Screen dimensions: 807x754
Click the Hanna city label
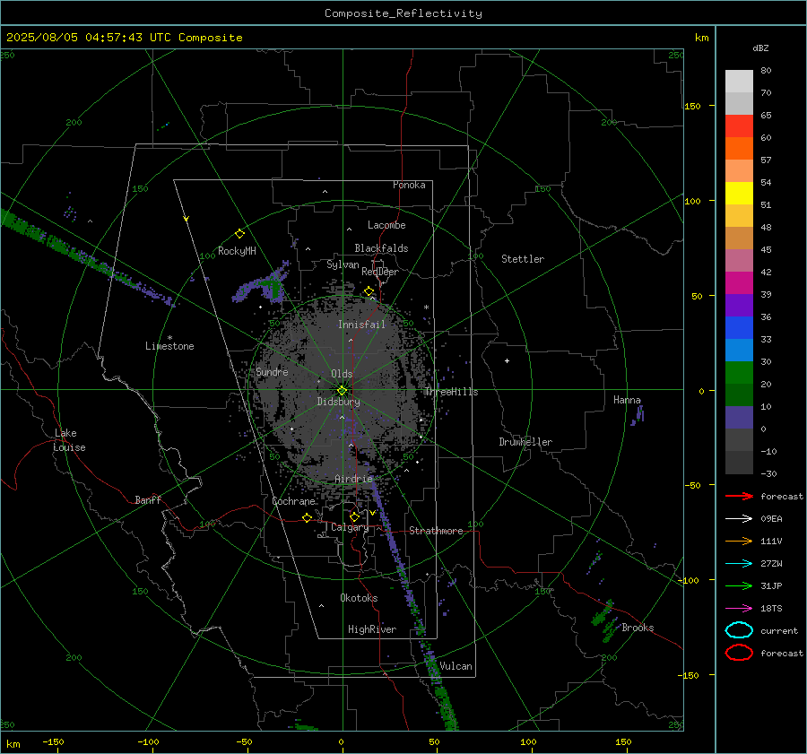[x=627, y=400]
